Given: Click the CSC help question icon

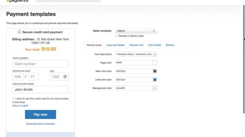Looking at the screenshot, I should 65,76.
